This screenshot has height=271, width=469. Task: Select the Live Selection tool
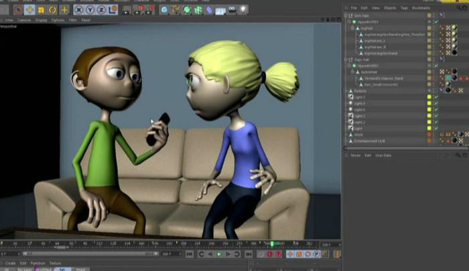coord(18,10)
